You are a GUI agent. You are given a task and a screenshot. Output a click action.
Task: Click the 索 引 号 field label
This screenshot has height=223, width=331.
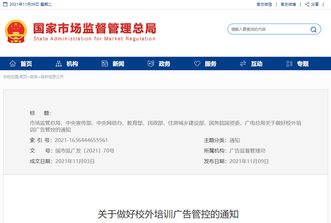(40, 140)
